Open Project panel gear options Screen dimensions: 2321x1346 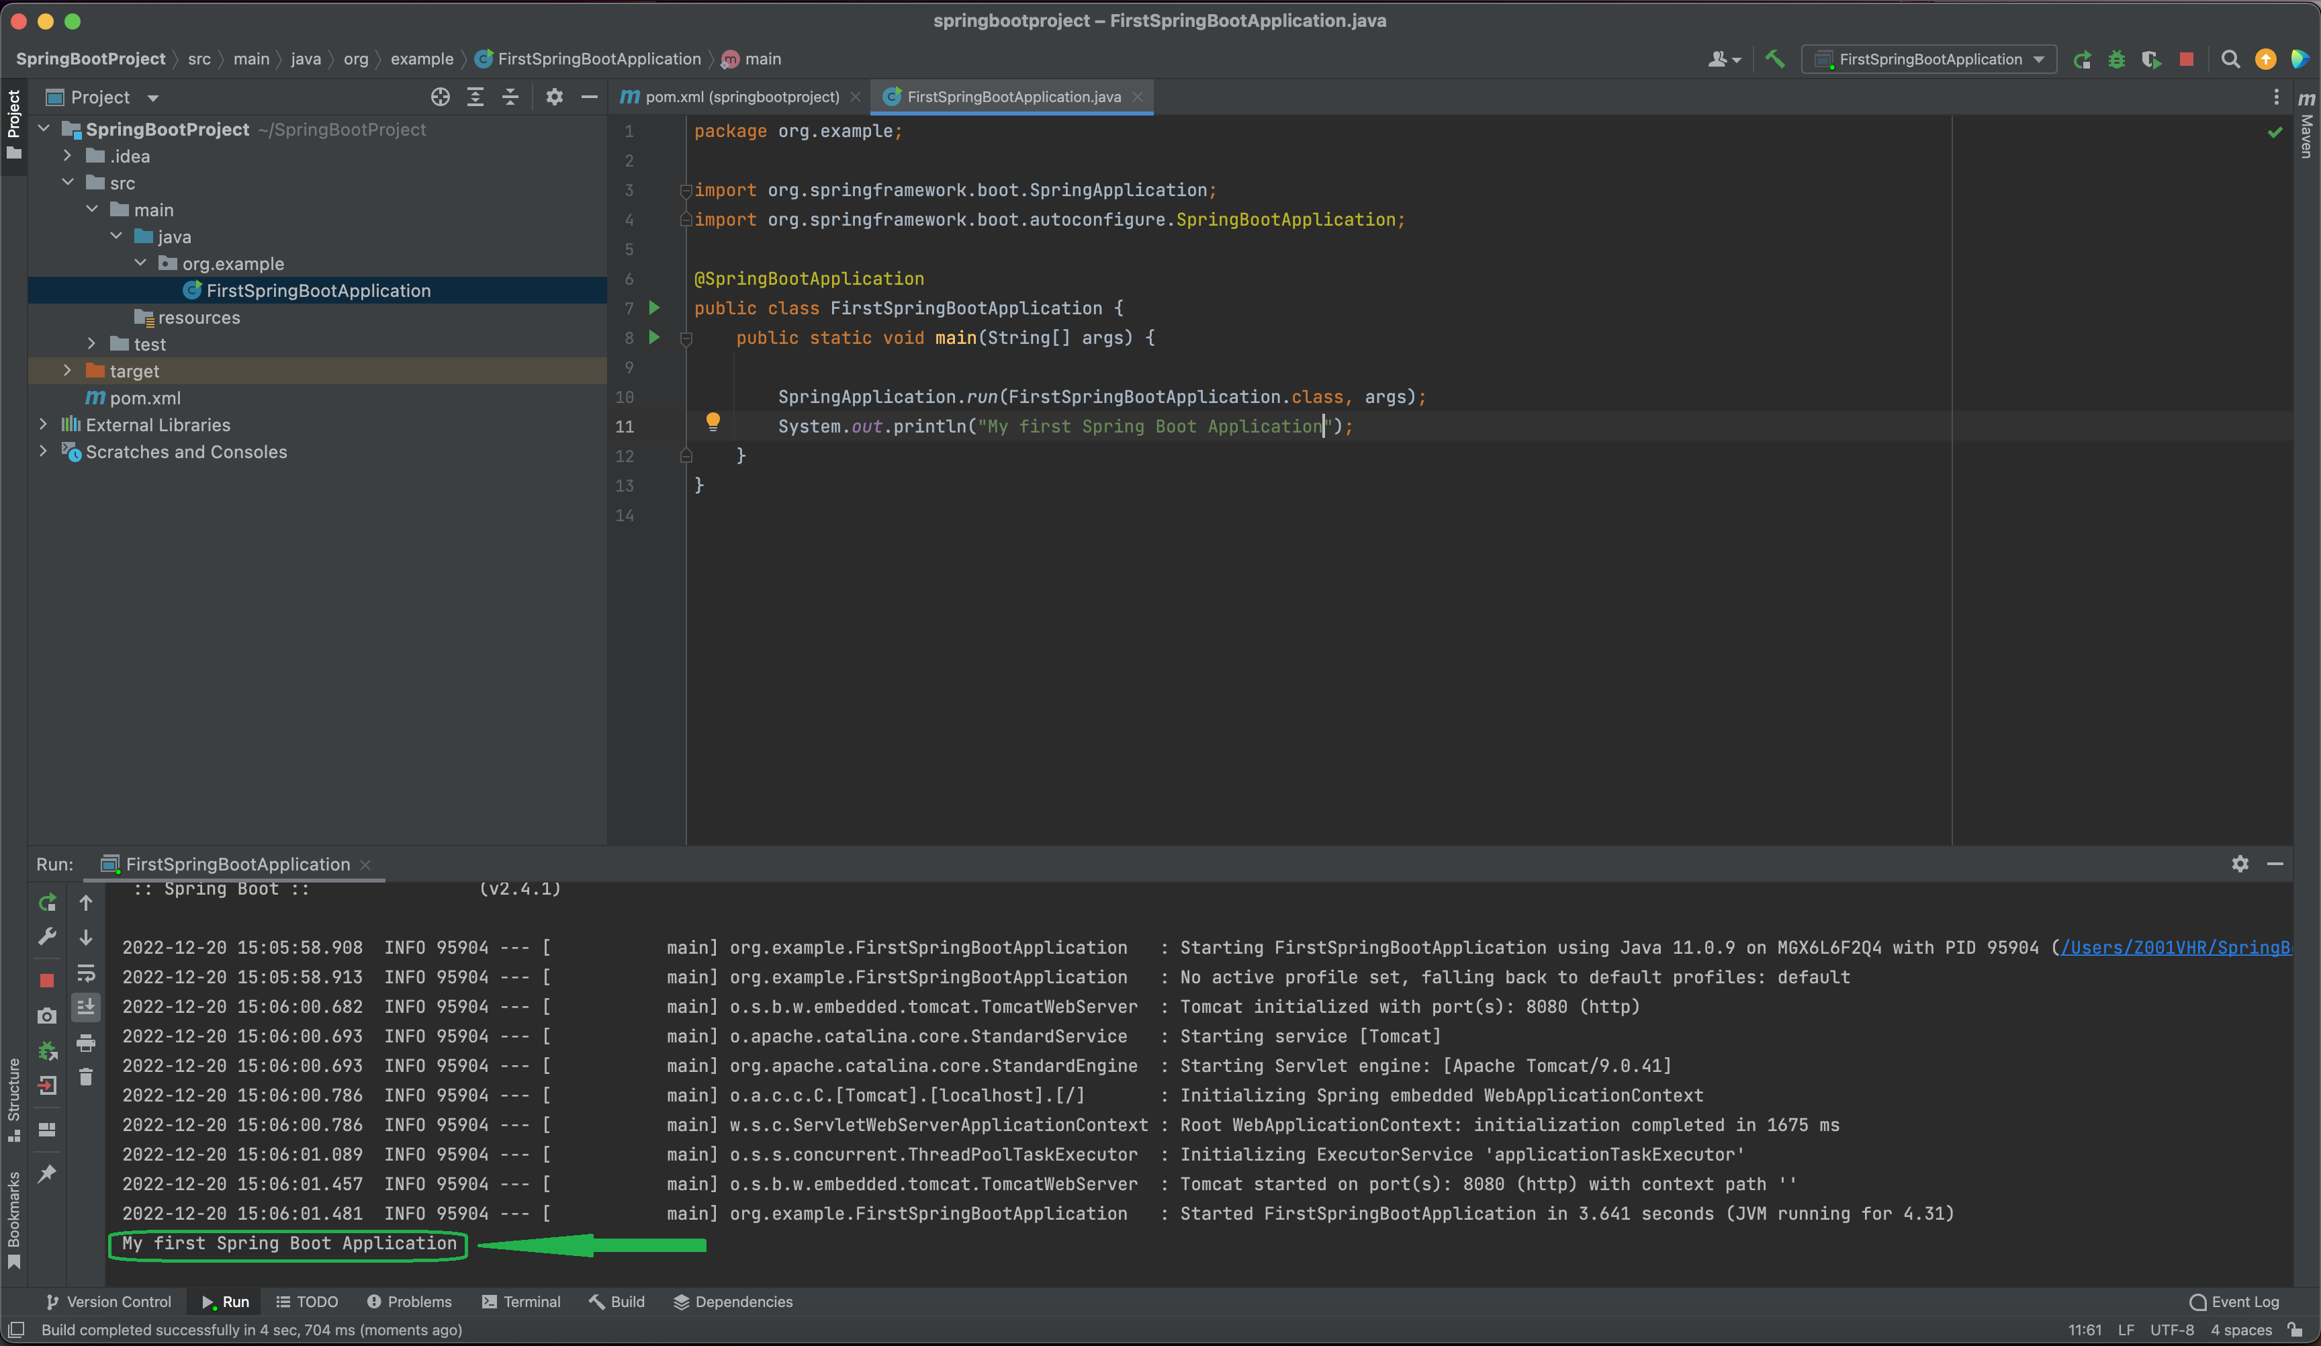coord(553,97)
